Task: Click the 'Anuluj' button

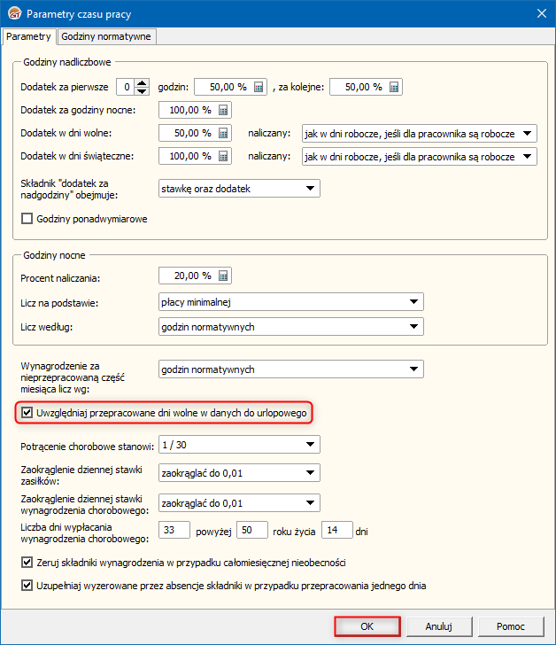Action: click(x=439, y=626)
